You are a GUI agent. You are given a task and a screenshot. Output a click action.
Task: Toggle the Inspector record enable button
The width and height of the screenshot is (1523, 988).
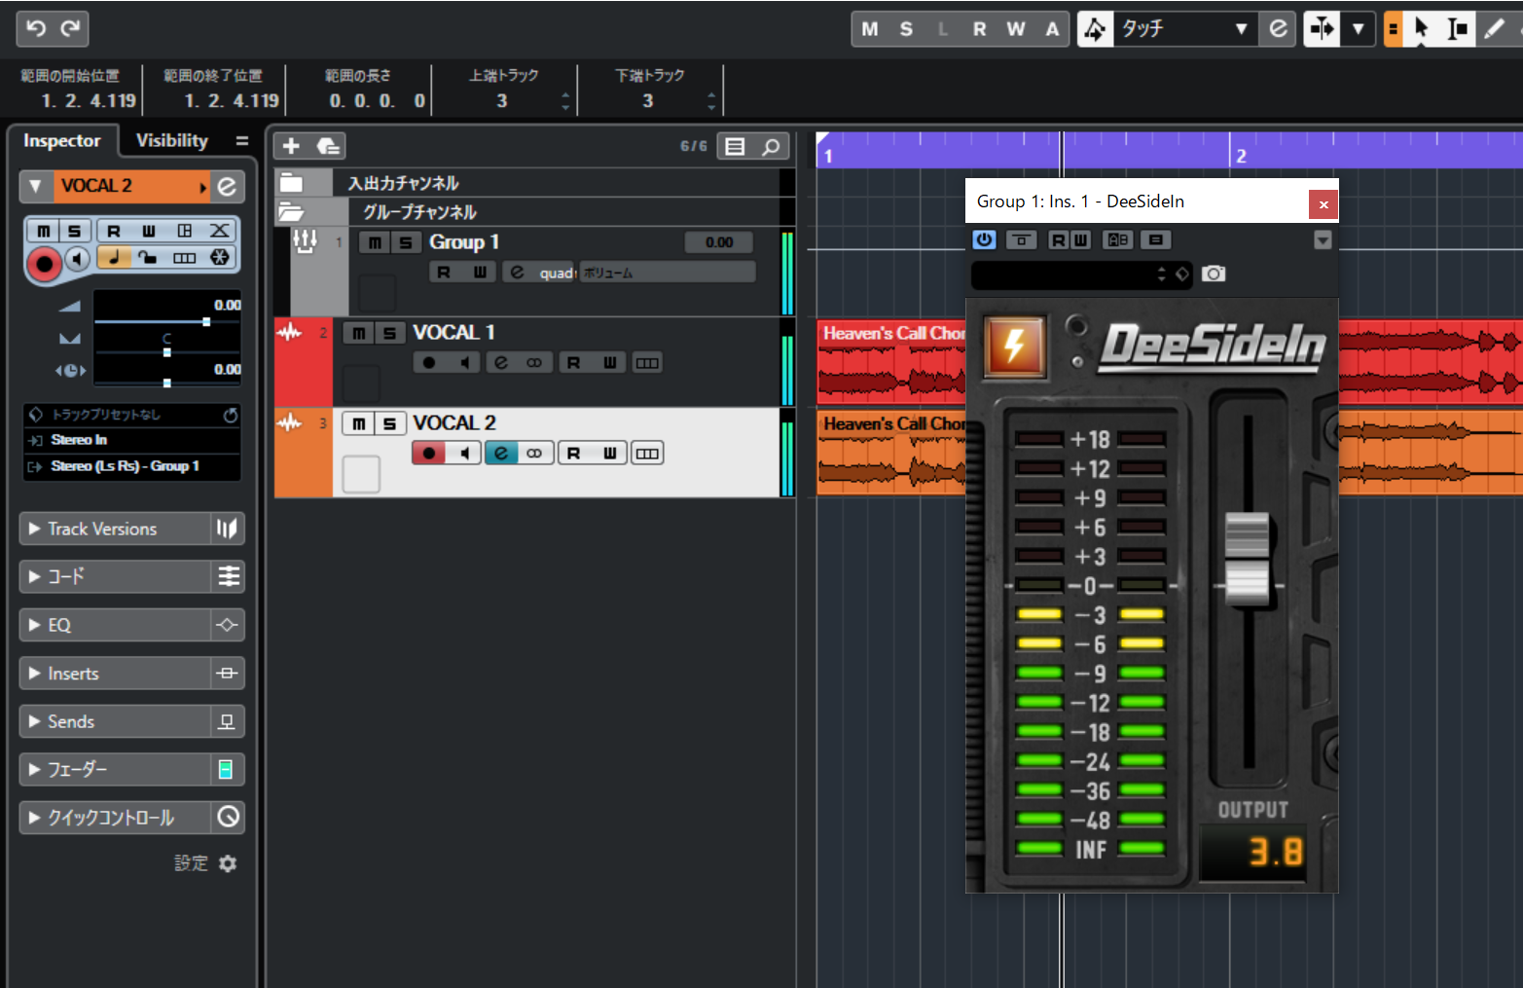point(44,264)
